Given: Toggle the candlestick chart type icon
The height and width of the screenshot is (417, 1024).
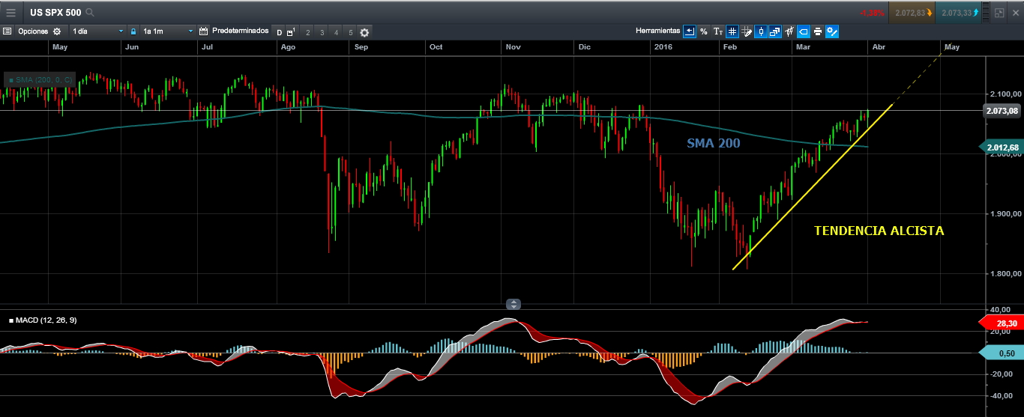Looking at the screenshot, I should [761, 31].
